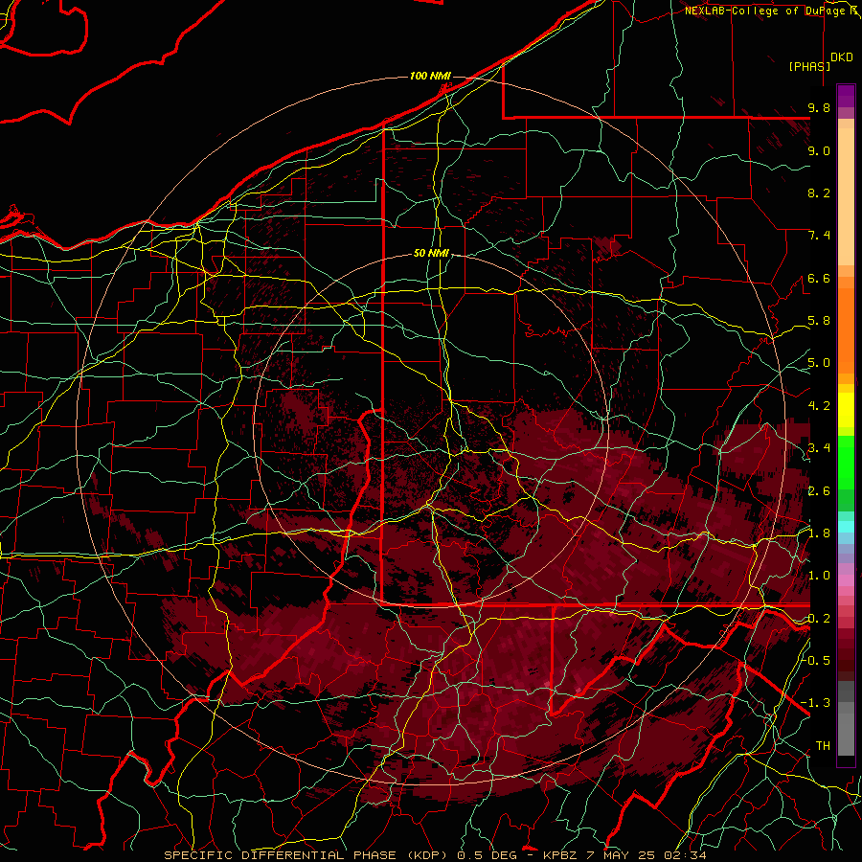Select the 9.8 value on the color scale
Viewport: 862px width, 862px height.
(819, 107)
